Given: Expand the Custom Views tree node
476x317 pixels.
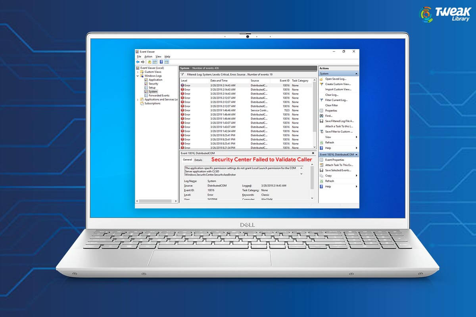Looking at the screenshot, I should [137, 72].
